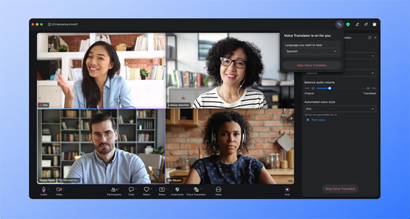End the meeting with End button
This screenshot has height=219, width=410.
pyautogui.click(x=287, y=189)
